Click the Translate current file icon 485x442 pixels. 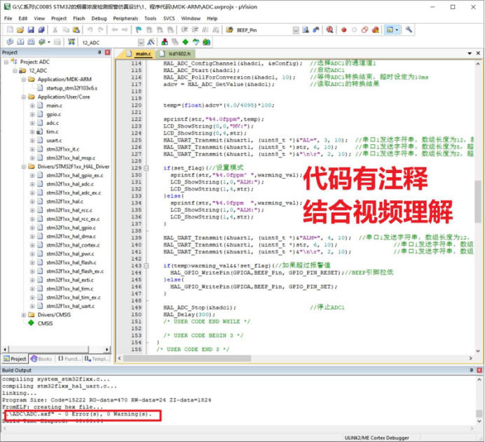point(11,42)
